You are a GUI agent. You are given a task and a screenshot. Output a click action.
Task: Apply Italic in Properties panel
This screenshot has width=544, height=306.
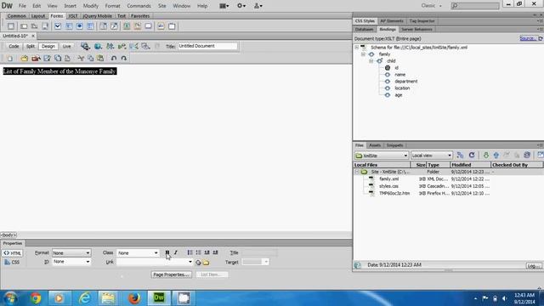[176, 252]
